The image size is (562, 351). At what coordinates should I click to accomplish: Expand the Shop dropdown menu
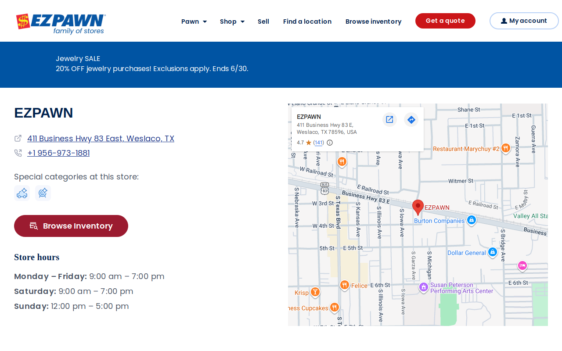click(232, 21)
